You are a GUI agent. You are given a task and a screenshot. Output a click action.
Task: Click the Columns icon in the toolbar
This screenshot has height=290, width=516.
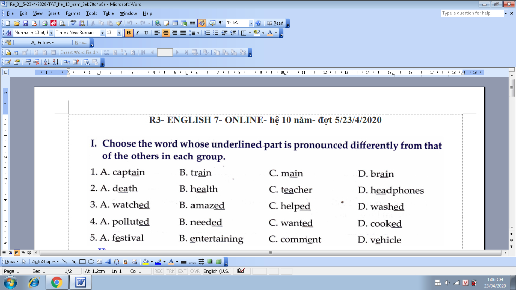coord(192,23)
